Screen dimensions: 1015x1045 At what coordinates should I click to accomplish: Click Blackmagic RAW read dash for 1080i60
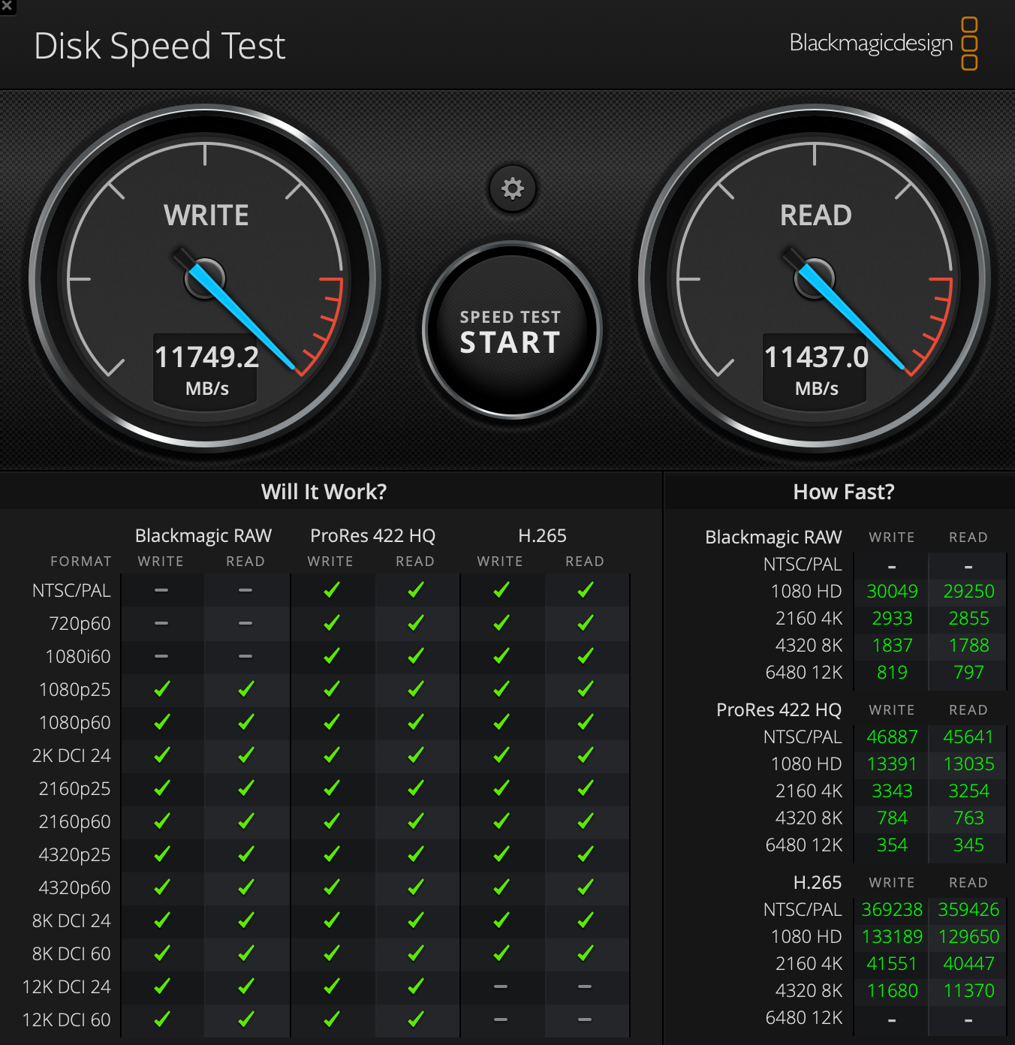pos(245,656)
